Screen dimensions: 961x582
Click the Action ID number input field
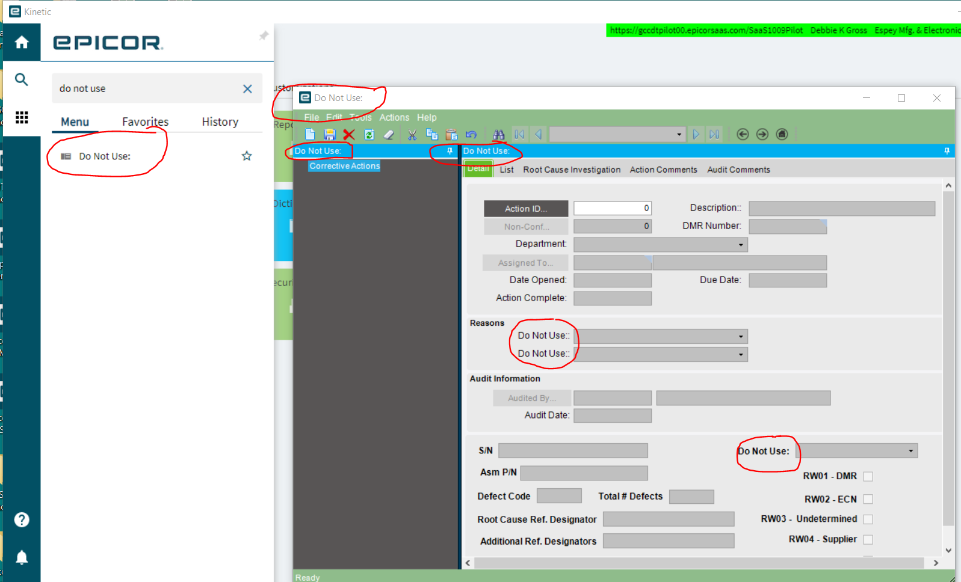(613, 208)
